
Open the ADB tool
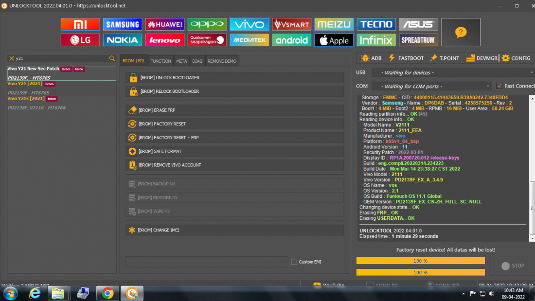click(371, 58)
